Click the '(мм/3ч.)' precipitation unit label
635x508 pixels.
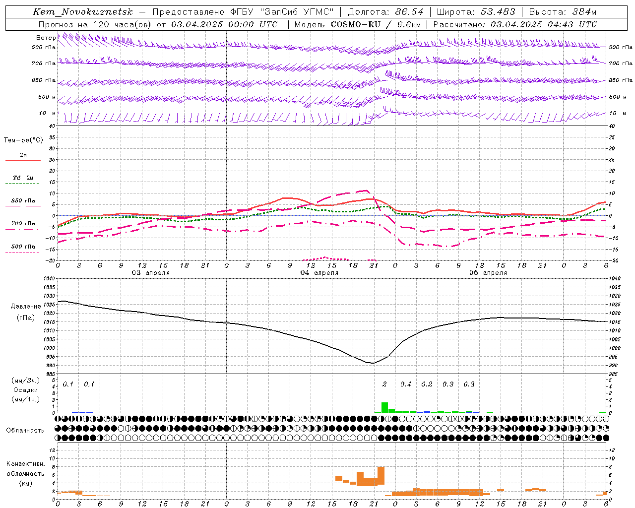coord(25,381)
